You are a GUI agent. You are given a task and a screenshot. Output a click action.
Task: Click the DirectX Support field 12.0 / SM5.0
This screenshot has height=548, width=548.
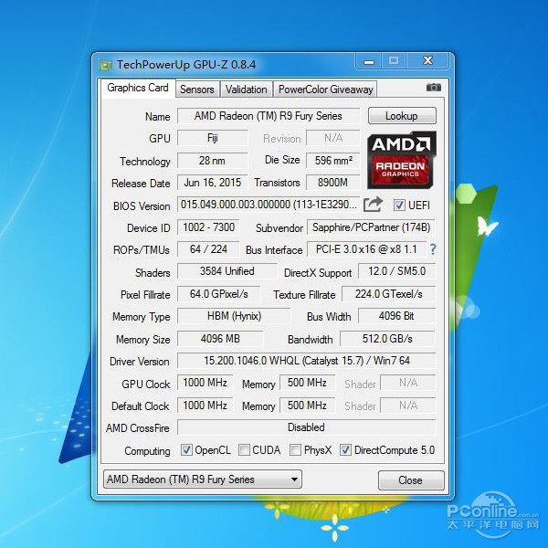pyautogui.click(x=396, y=271)
